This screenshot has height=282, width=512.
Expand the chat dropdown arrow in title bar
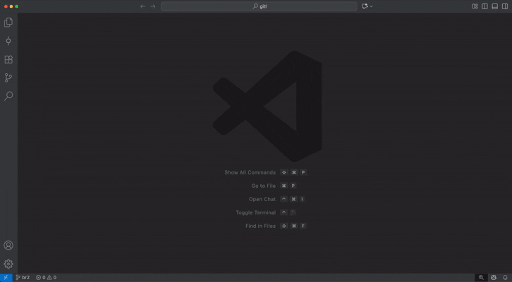coord(372,6)
